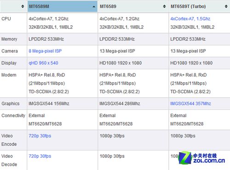Click IMGSGX544 286Mhz graphics cell
230x170 pixels.
[x=120, y=103]
